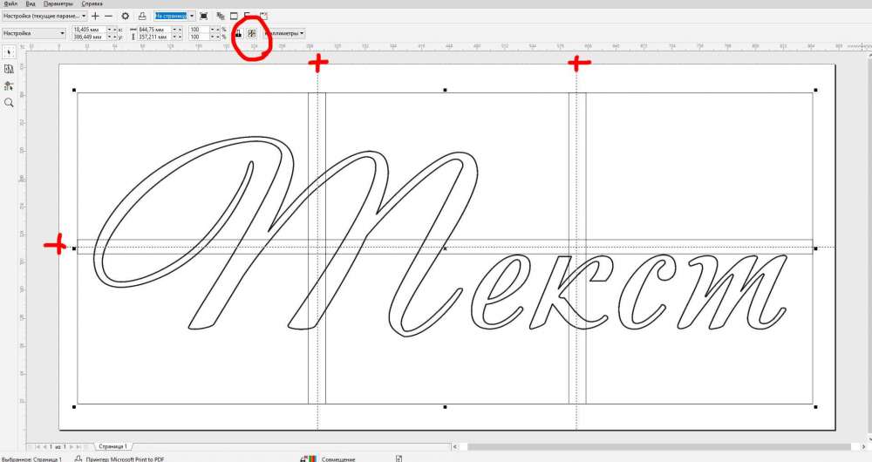Select the Zoom magnifier tool
Image resolution: width=872 pixels, height=462 pixels.
[9, 103]
